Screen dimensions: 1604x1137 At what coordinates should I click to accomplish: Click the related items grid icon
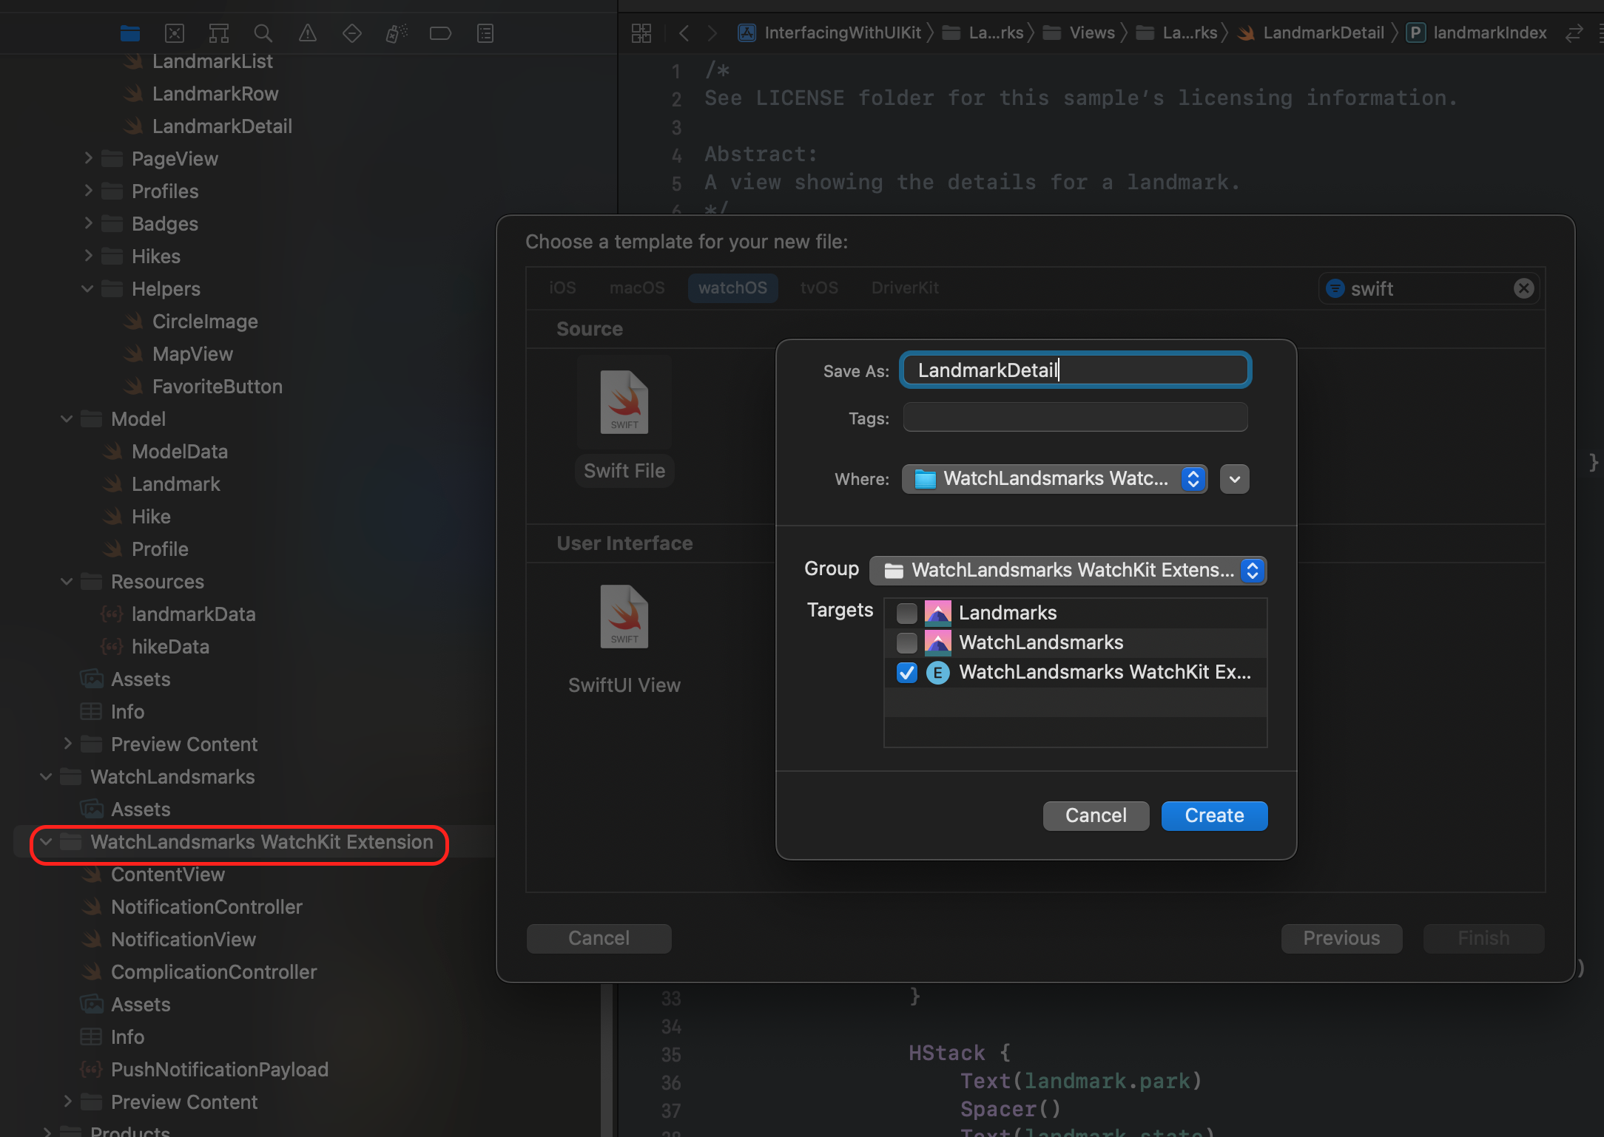pyautogui.click(x=641, y=33)
